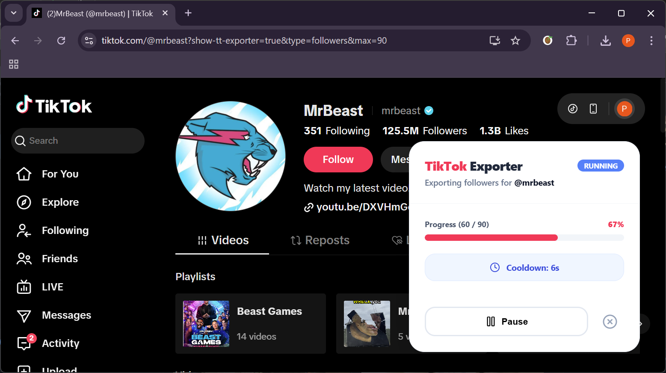Go forward in browser
This screenshot has width=666, height=373.
[x=38, y=41]
